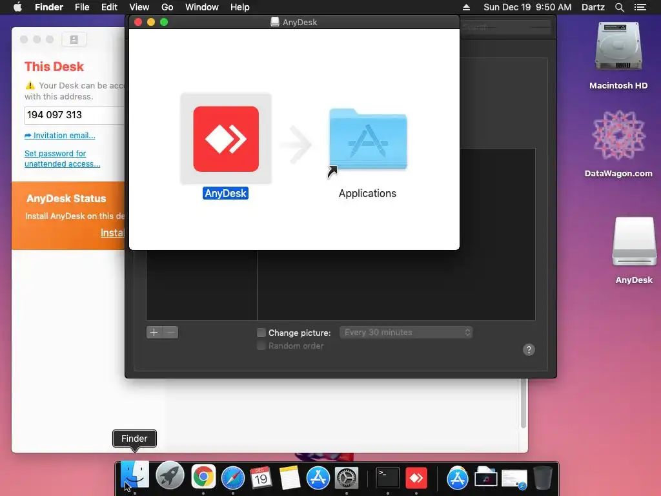Open the Go menu
This screenshot has height=496, width=661.
click(x=167, y=7)
